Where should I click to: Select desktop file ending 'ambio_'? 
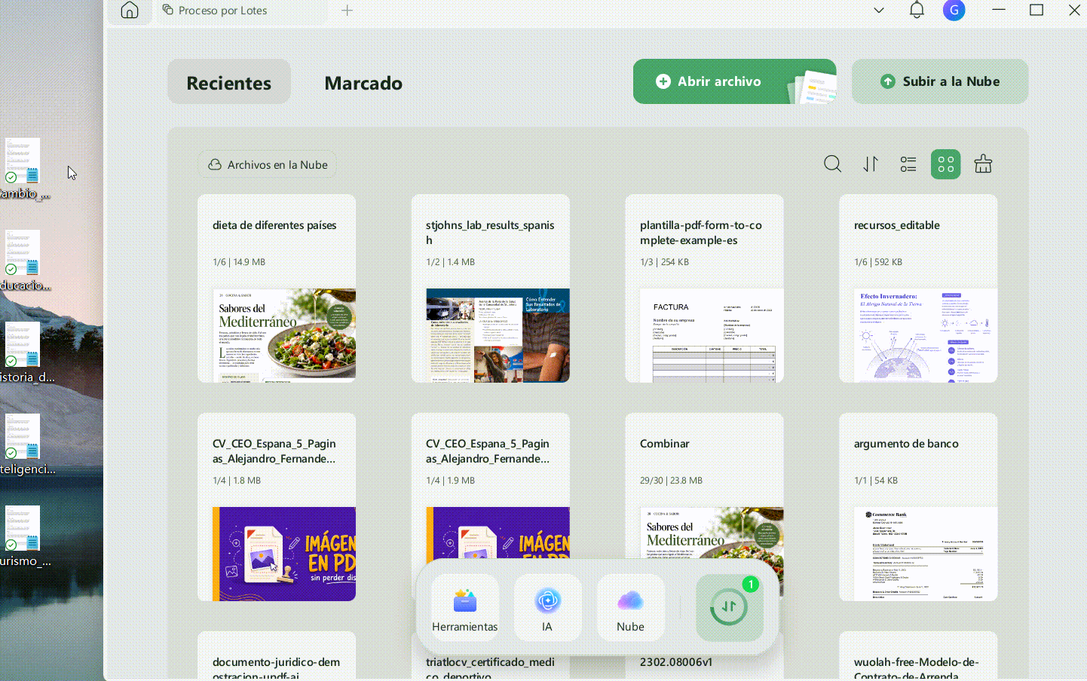[23, 169]
